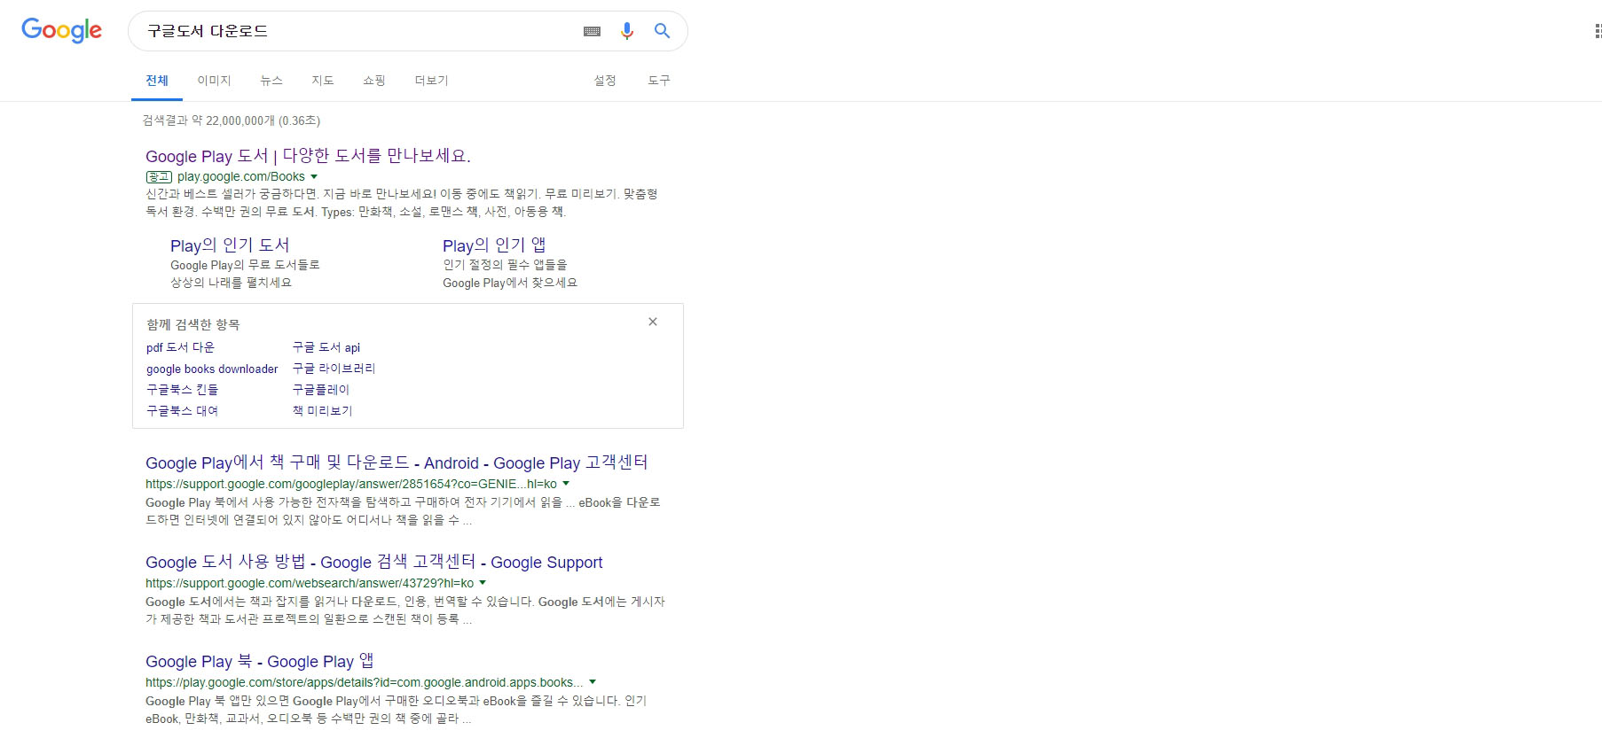Click the support.google.com/websearch/answer URL
Screen dimensions: 1602x746
[310, 583]
